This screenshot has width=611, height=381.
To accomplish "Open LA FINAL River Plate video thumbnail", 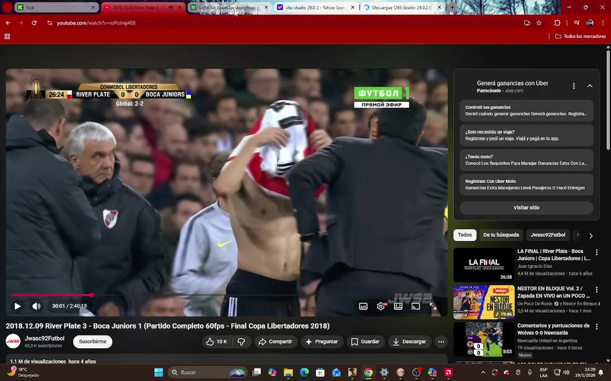I will (484, 265).
